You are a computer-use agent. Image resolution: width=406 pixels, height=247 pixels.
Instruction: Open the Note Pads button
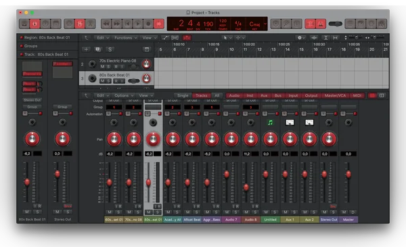click(361, 24)
